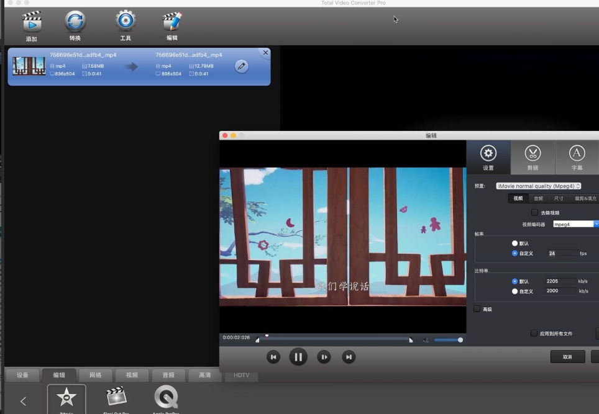This screenshot has height=414, width=599.
Task: Open the 预置 preset dropdown
Action: [x=538, y=186]
